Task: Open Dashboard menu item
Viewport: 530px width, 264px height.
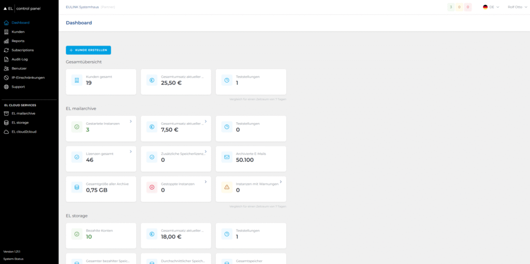Action: coord(20,23)
